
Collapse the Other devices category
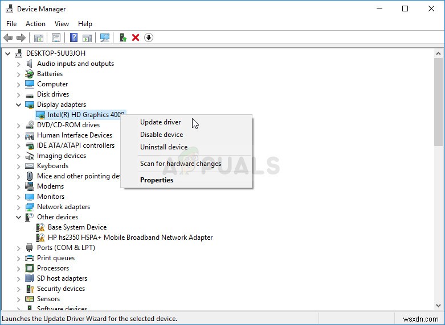tap(18, 217)
